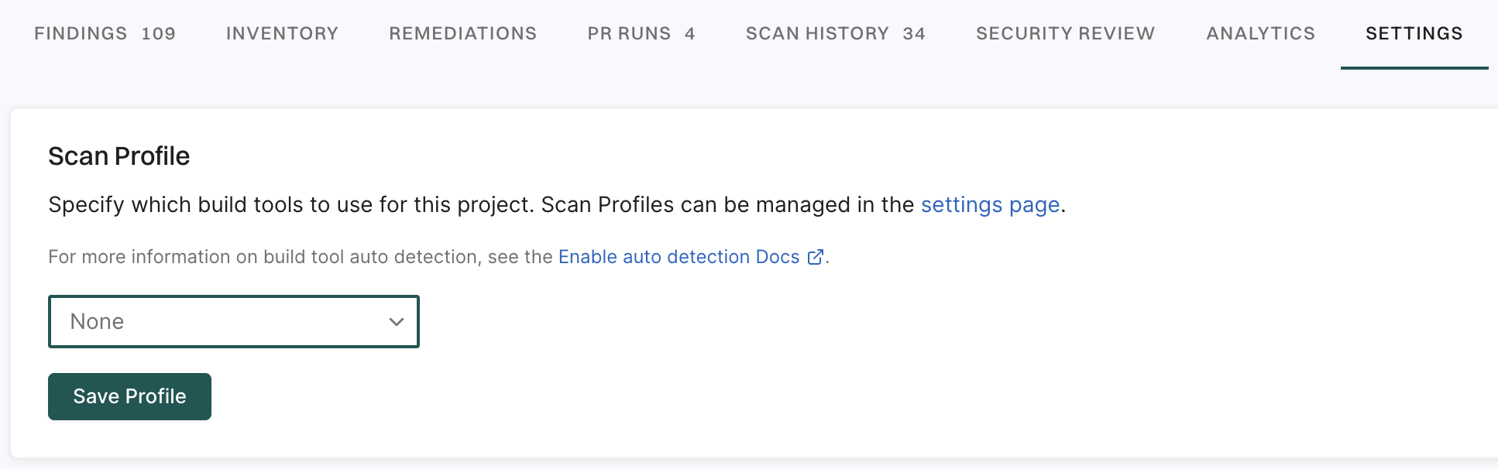Screen dimensions: 1498x469
Task: Open the ANALYTICS tab
Action: coord(1259,33)
